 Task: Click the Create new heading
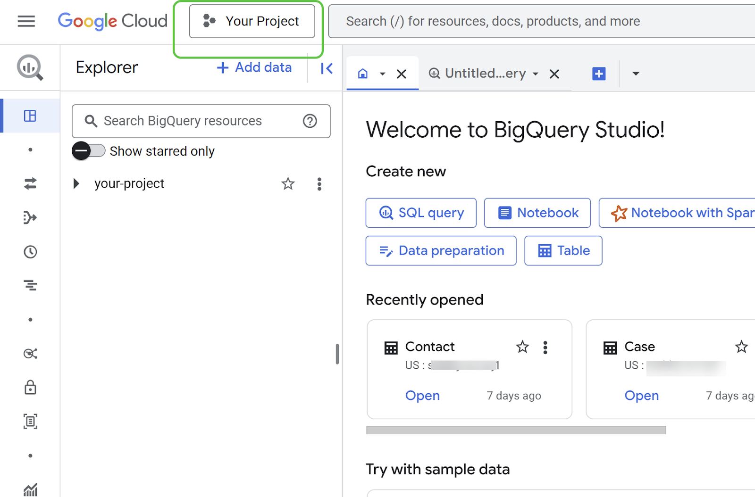406,171
